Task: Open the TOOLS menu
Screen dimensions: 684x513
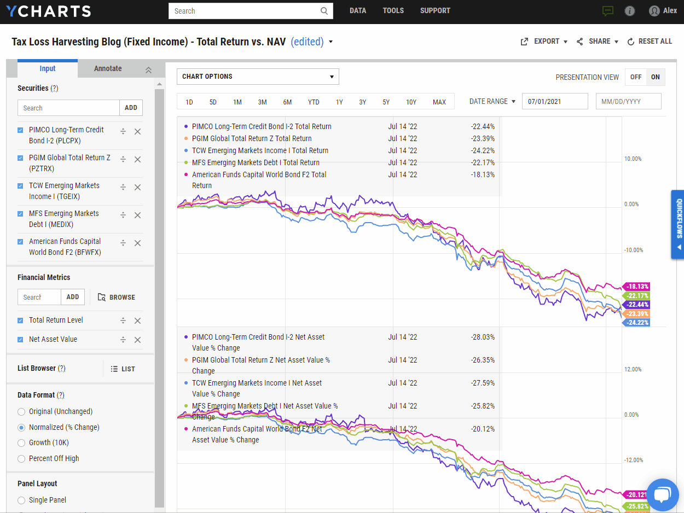Action: (393, 10)
